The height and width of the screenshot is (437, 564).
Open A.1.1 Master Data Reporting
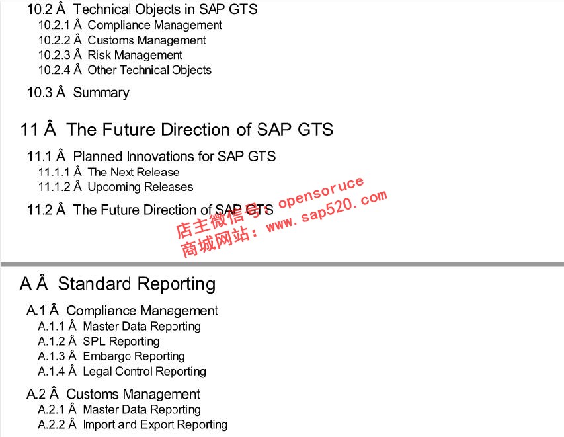[120, 326]
